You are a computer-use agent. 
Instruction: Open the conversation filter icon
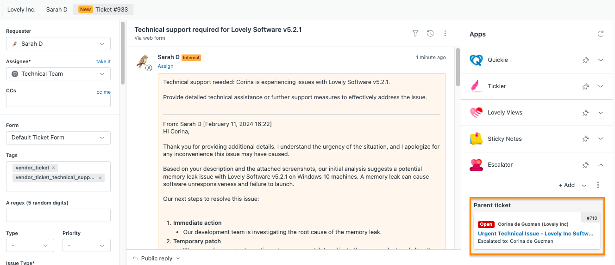pos(415,33)
